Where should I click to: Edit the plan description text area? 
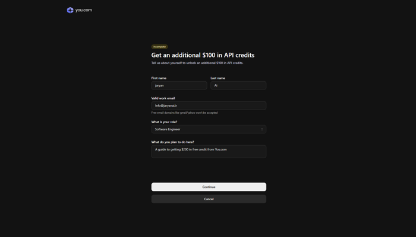pyautogui.click(x=209, y=152)
